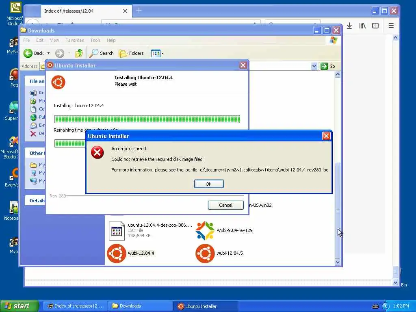Viewport: 416px width, 312px height.
Task: Click the Downloads scroll down arrow
Action: (338, 262)
